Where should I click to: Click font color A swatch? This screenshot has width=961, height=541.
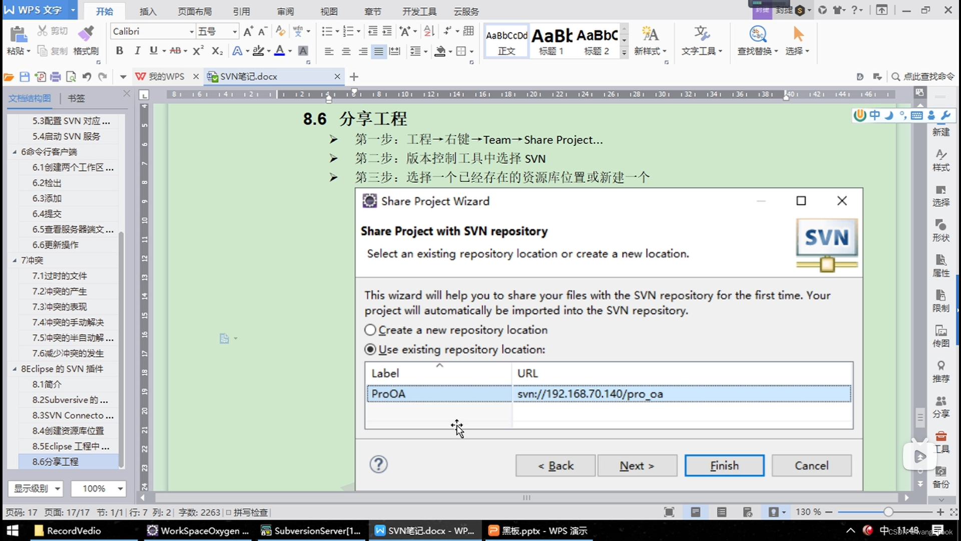tap(279, 51)
